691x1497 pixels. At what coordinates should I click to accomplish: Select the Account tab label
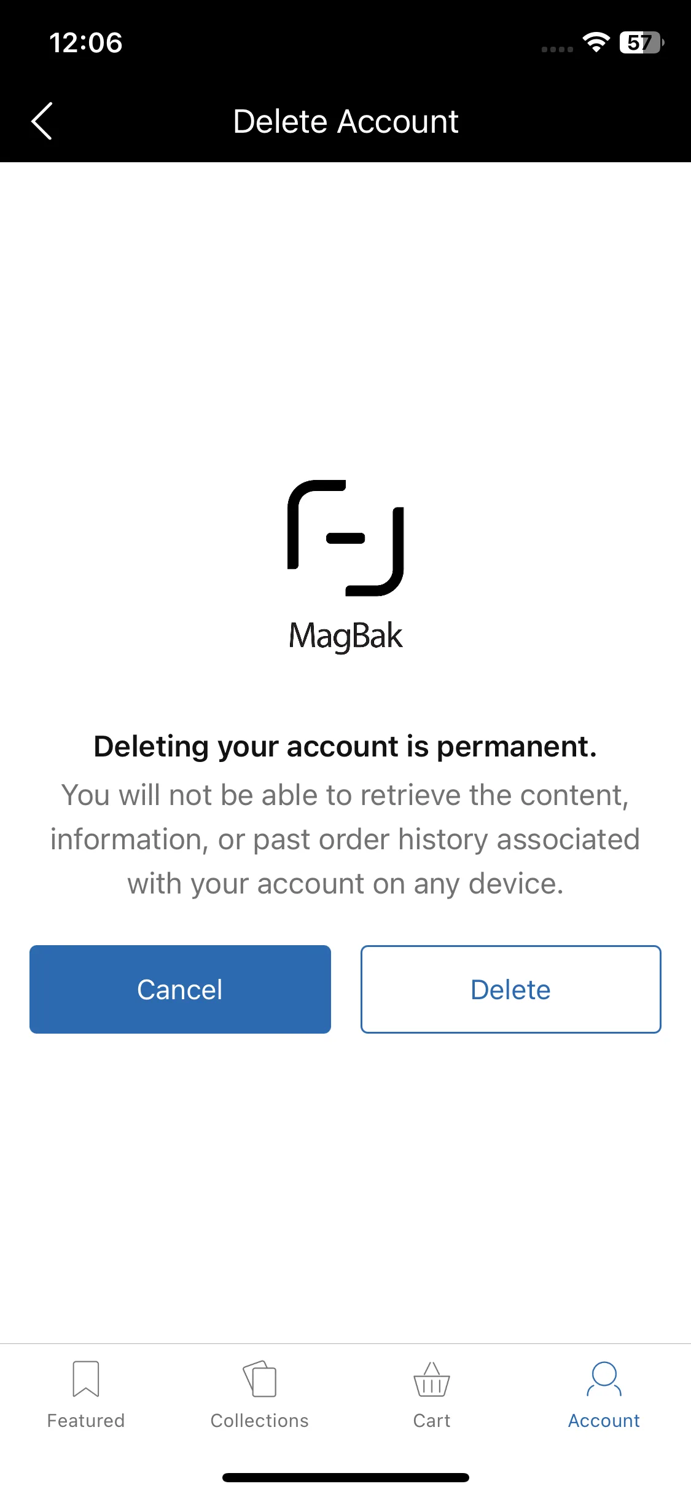click(x=604, y=1421)
